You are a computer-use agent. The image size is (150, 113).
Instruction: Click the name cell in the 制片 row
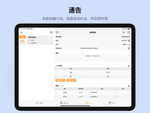click(108, 77)
